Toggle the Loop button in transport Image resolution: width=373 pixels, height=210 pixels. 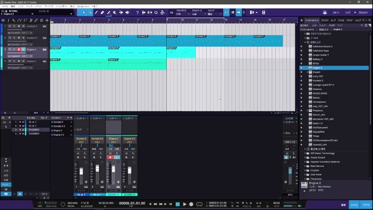[x=199, y=204]
